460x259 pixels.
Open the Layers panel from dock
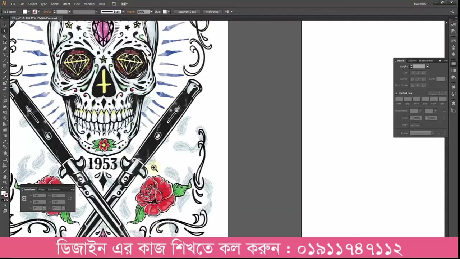454,104
